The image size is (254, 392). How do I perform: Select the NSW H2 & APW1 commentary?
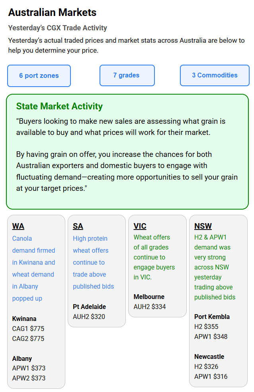(214, 267)
